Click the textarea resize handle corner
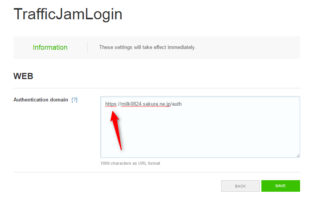 pos(298,155)
